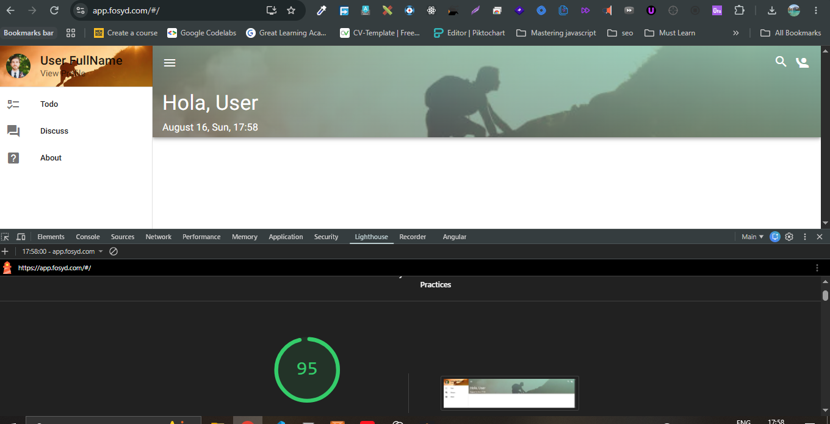Screen dimensions: 830x424
Task: Open the Main context dropdown in DevTools
Action: [752, 237]
